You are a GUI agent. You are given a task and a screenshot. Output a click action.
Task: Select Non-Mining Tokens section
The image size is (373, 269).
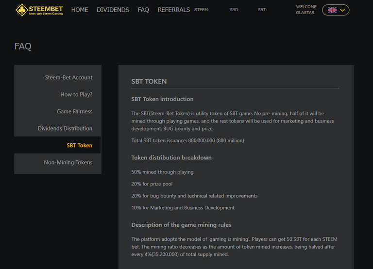(x=68, y=163)
